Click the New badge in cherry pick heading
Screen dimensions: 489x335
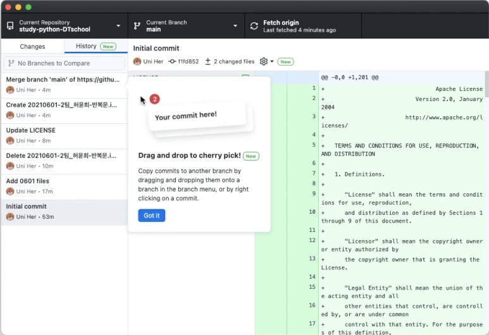(x=251, y=156)
